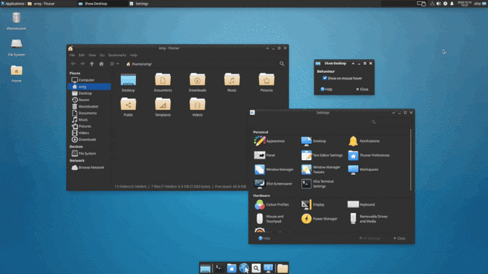The image size is (488, 274).
Task: Open the Notifications bell settings
Action: [353, 141]
